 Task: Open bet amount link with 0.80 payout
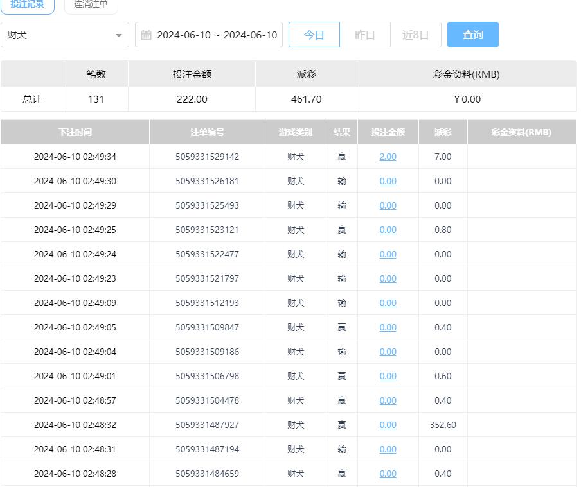[388, 230]
